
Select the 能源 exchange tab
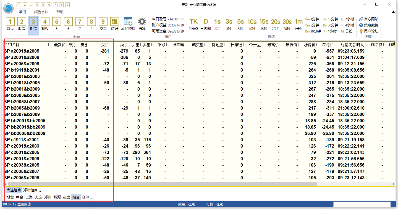57,197
